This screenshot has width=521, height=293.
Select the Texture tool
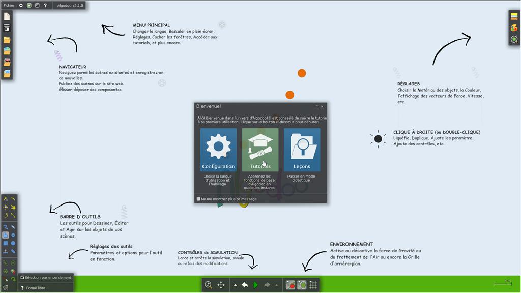[6, 288]
